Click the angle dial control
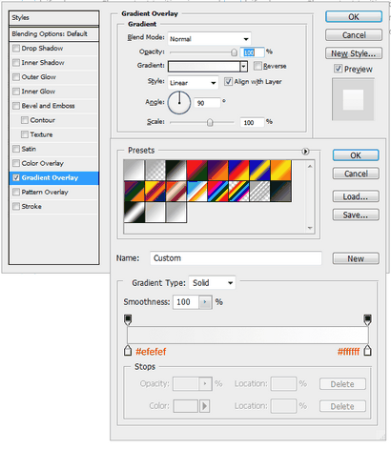Image resolution: width=391 pixels, height=450 pixels. point(179,103)
